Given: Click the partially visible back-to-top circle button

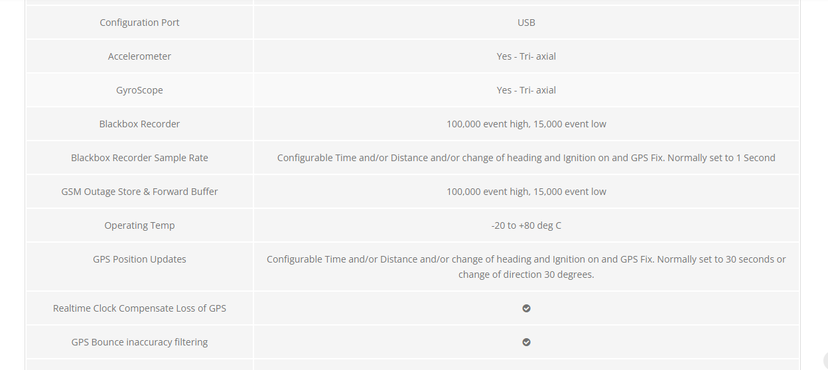Looking at the screenshot, I should tap(825, 360).
